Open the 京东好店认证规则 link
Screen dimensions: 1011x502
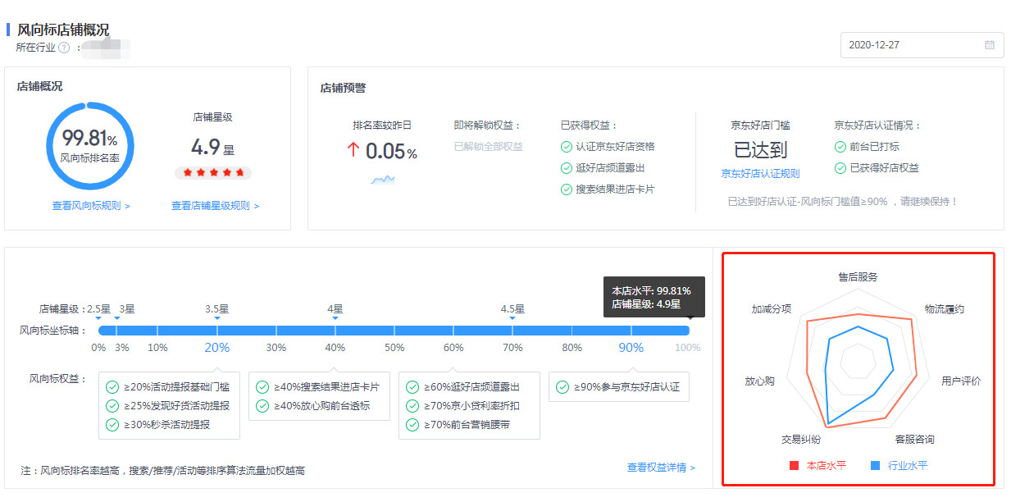coord(760,174)
